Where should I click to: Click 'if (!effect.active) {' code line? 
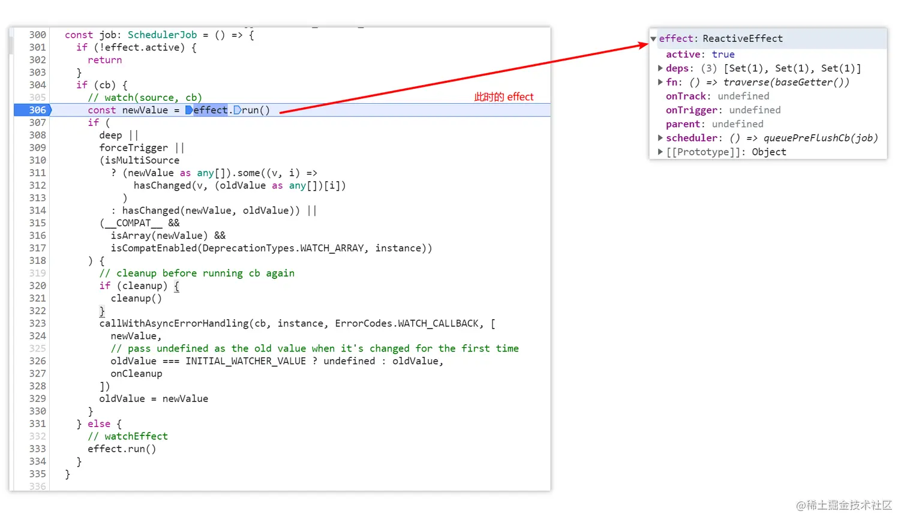(x=136, y=47)
